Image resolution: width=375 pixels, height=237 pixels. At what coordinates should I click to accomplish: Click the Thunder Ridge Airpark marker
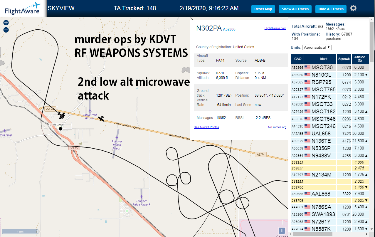141,197
